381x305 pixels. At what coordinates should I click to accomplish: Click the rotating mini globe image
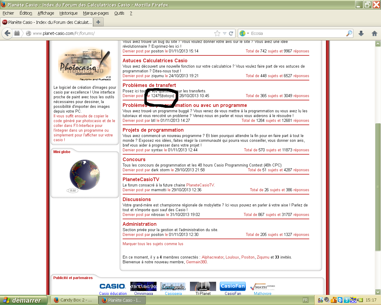tap(85, 175)
